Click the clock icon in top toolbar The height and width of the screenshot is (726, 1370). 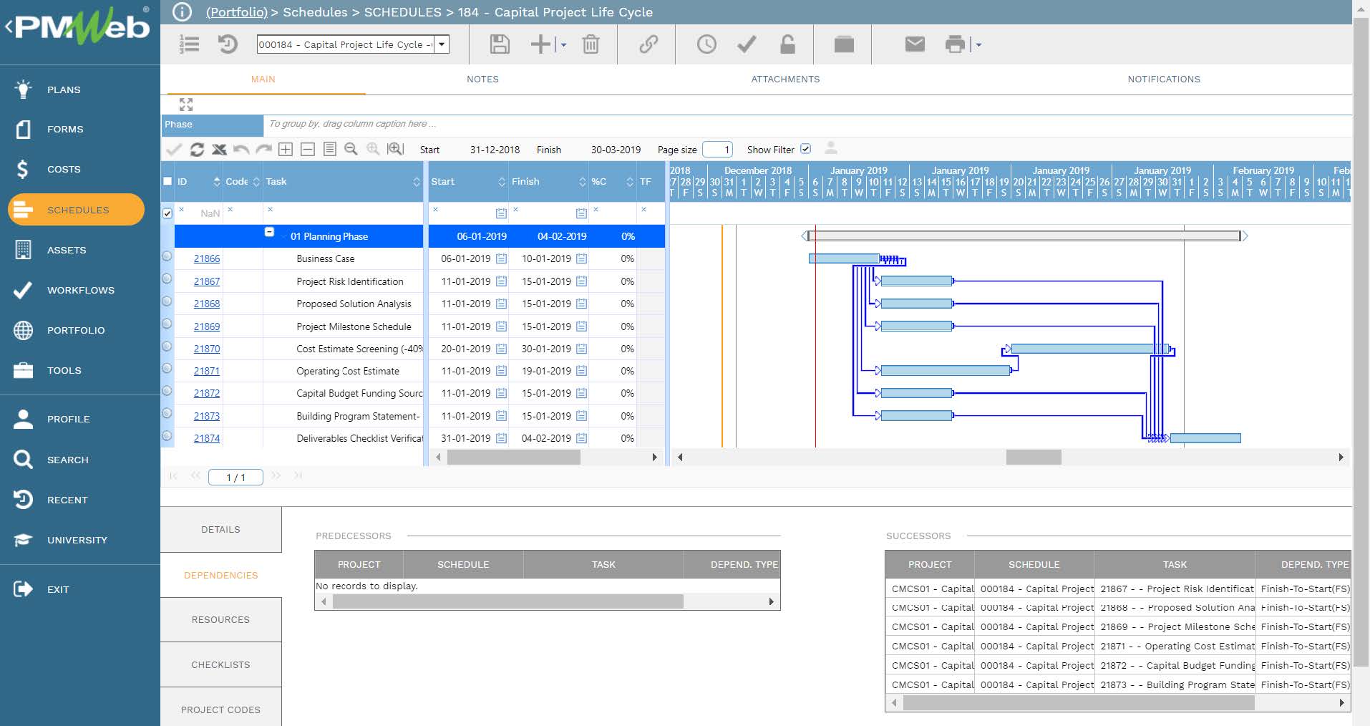coord(706,44)
